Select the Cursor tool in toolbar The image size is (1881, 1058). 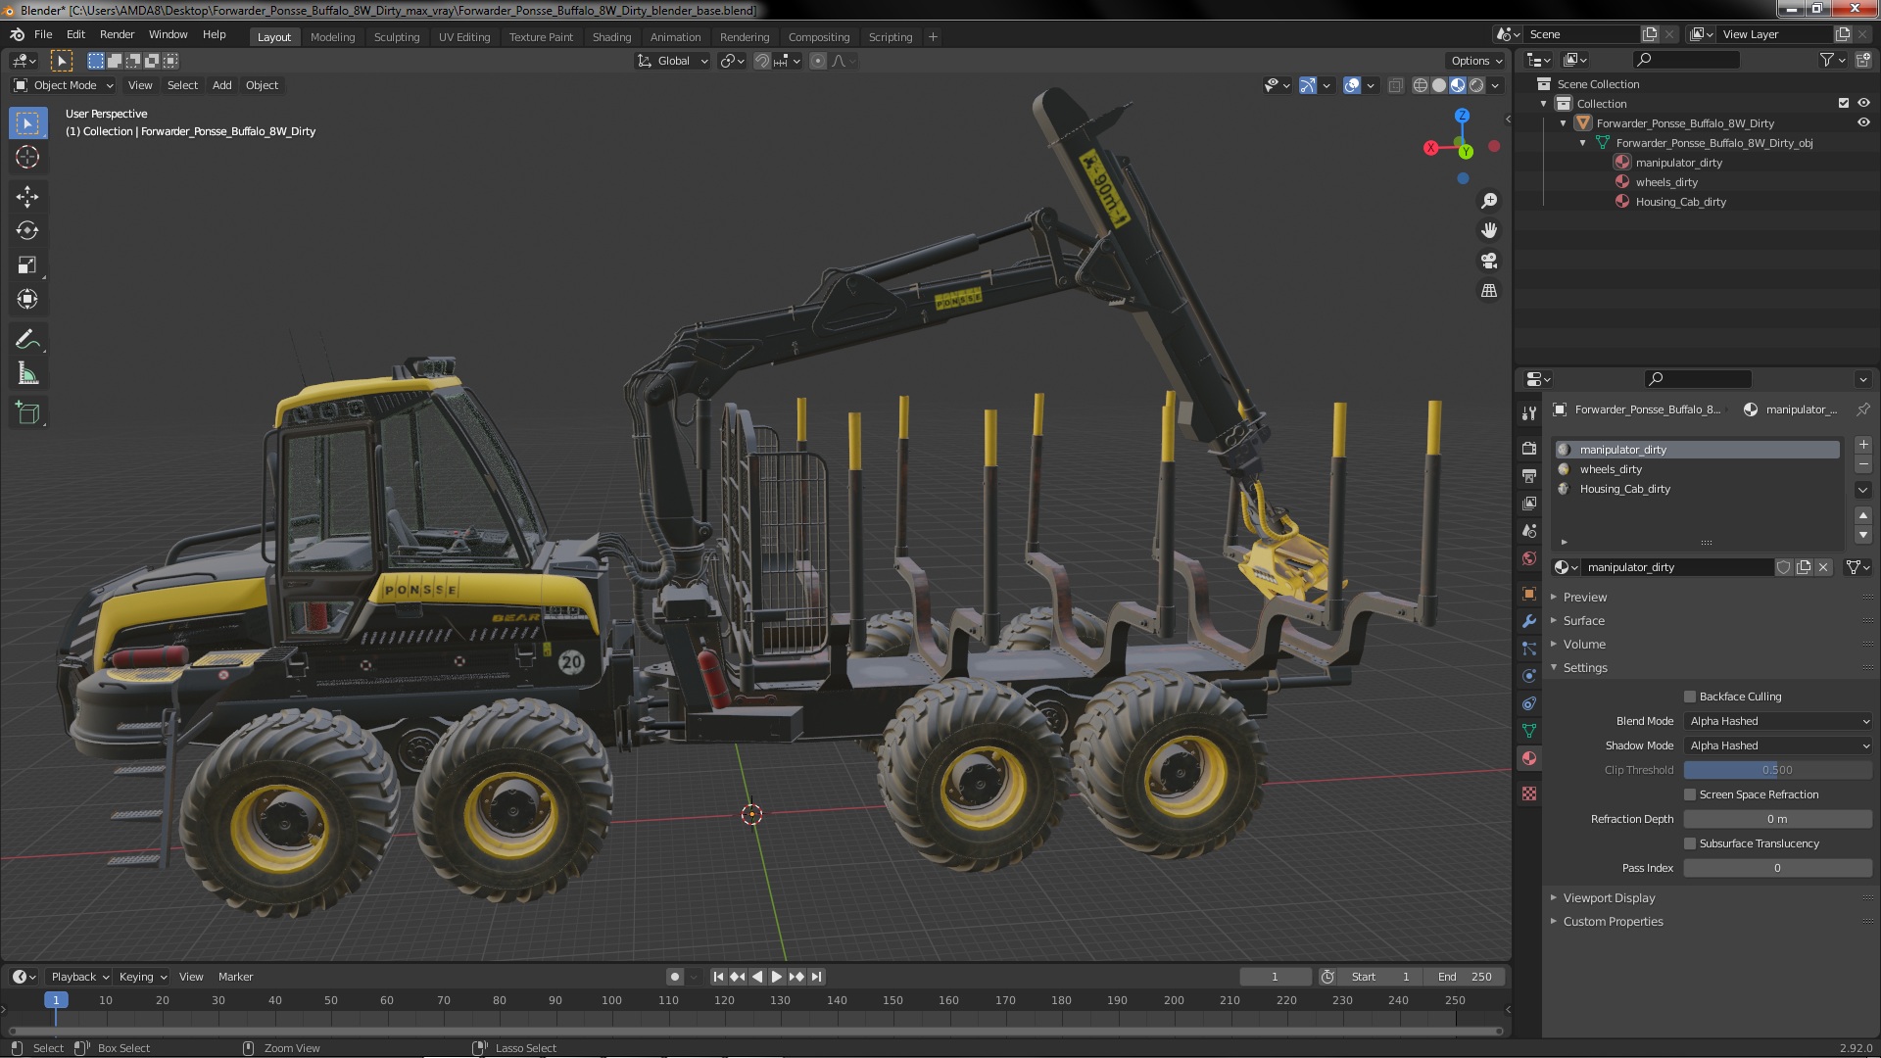[27, 157]
